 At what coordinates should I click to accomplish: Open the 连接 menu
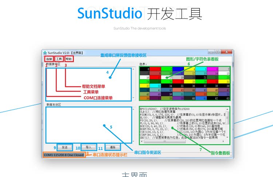coord(49,59)
